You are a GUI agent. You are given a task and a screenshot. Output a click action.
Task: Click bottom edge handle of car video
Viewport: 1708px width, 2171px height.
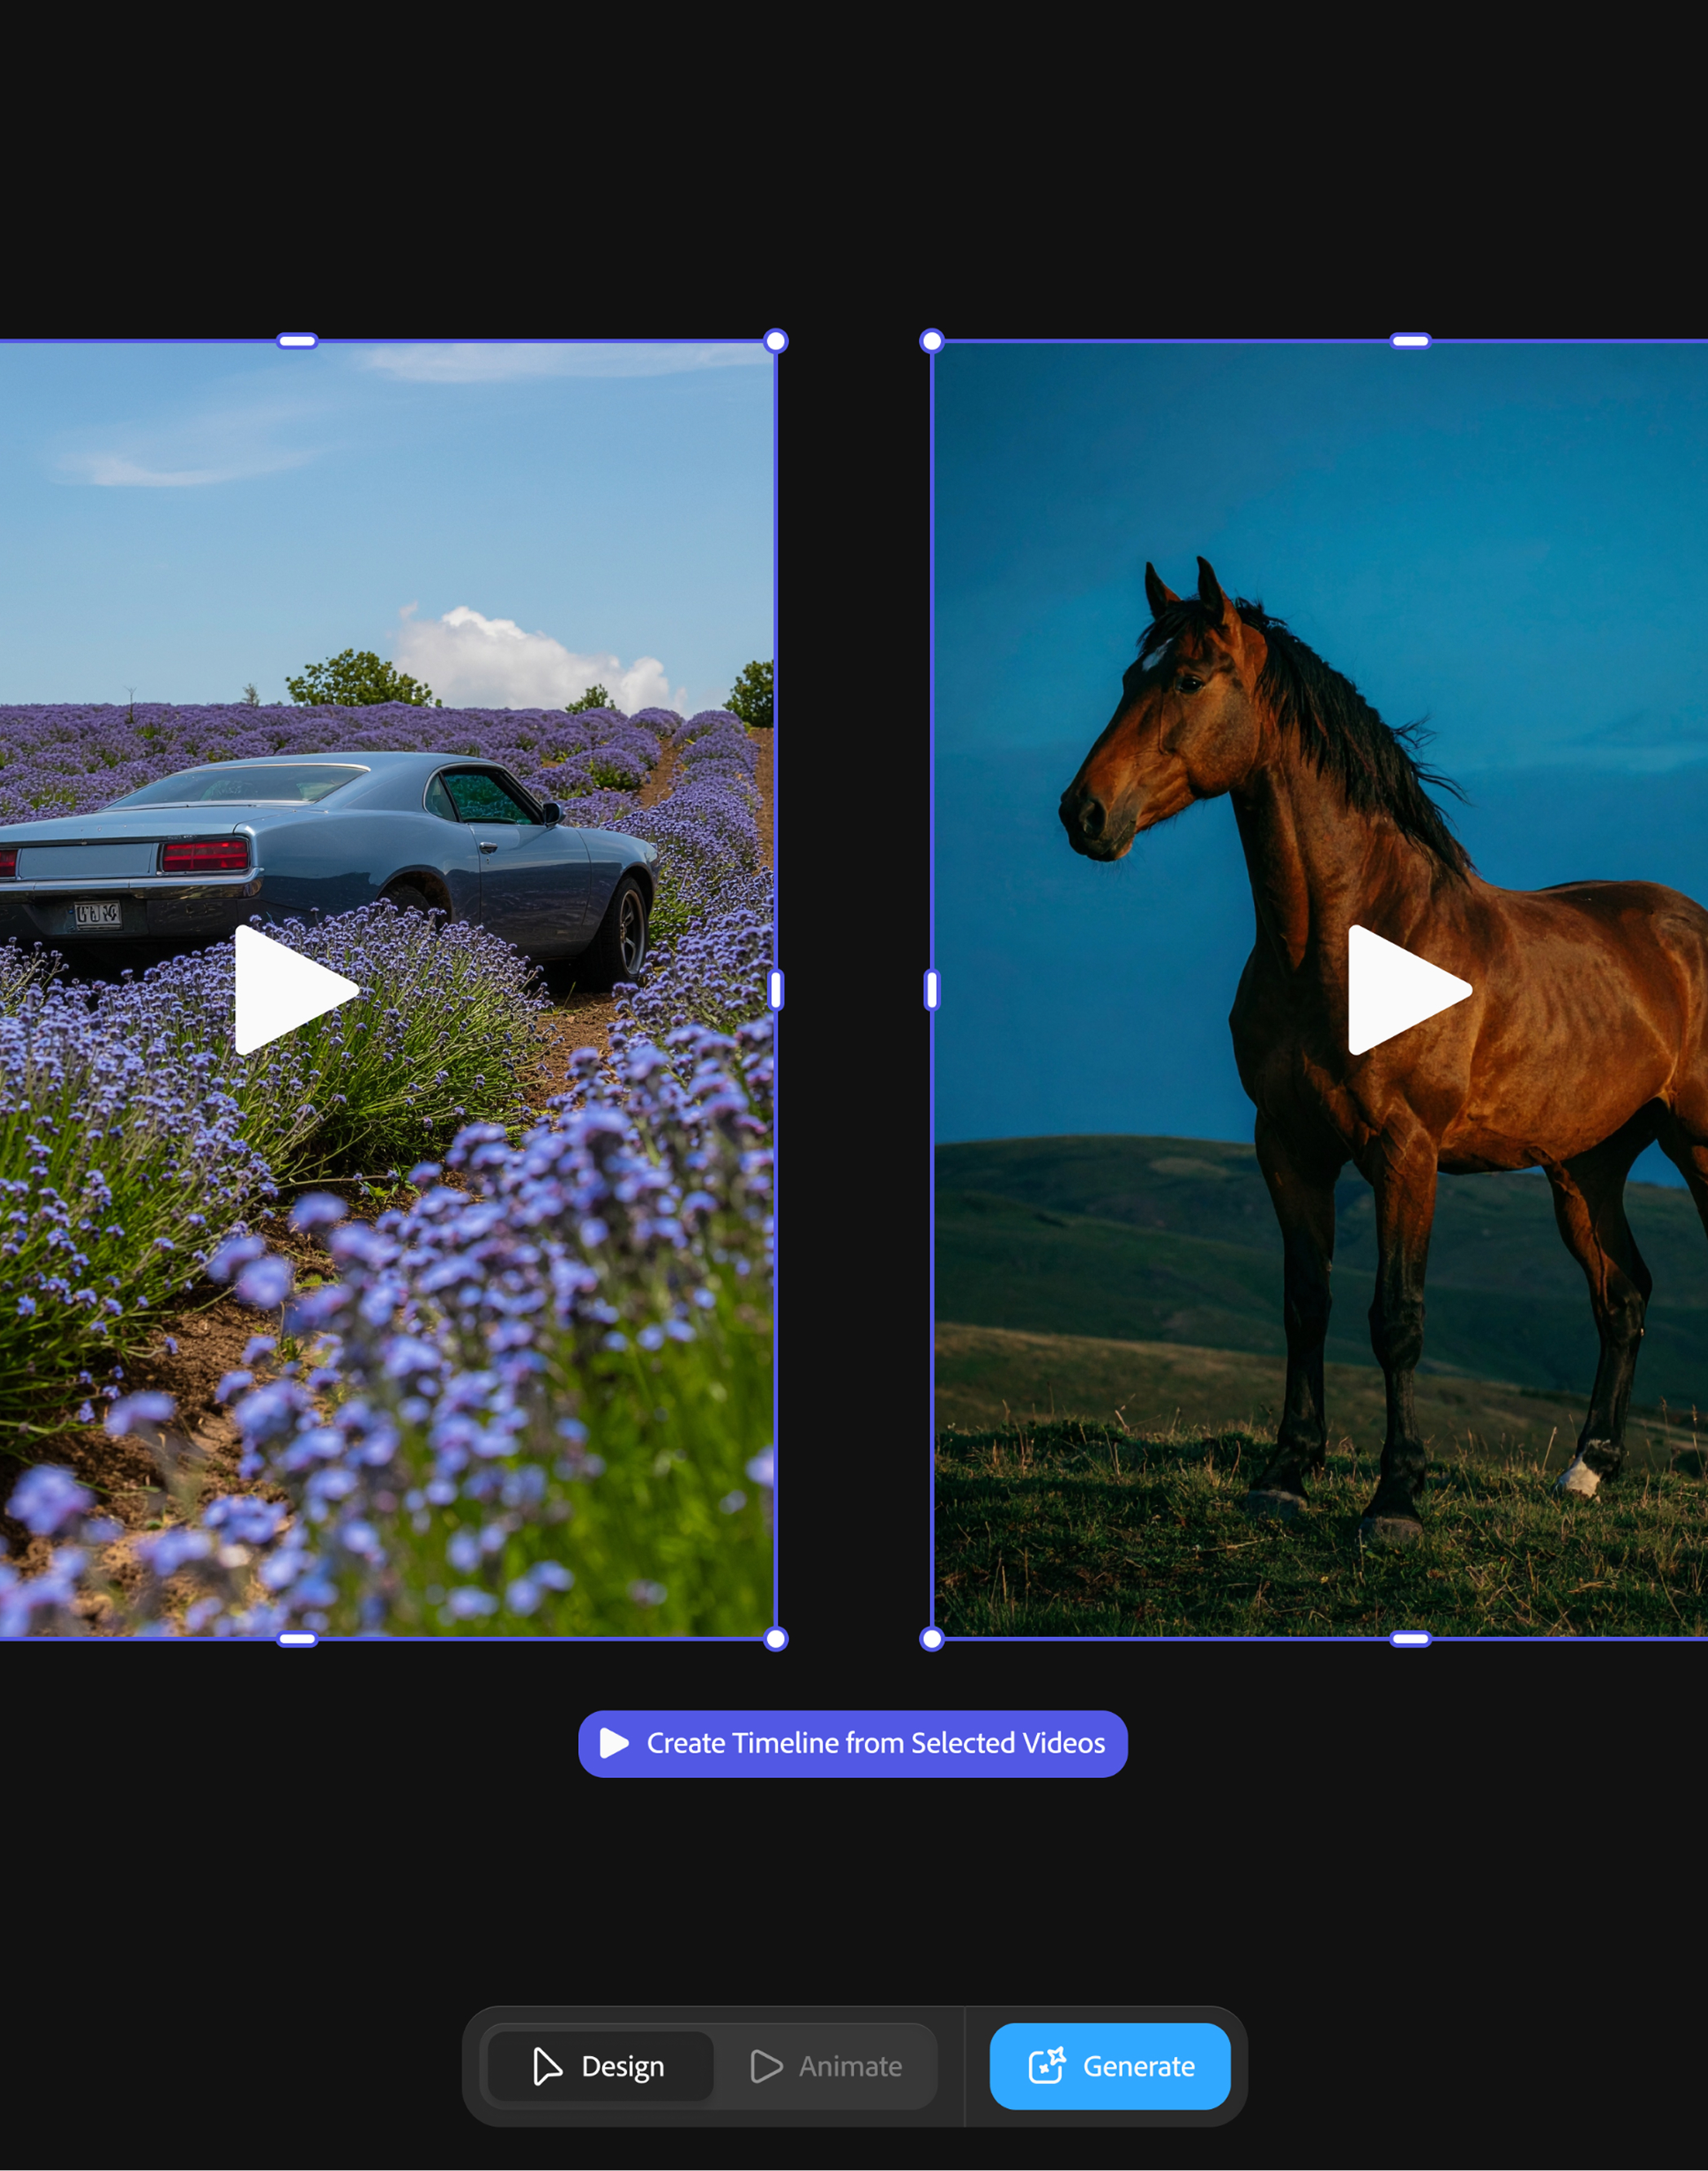click(x=297, y=1639)
